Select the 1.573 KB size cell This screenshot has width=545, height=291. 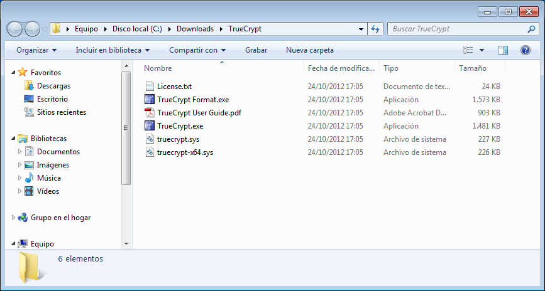(486, 100)
